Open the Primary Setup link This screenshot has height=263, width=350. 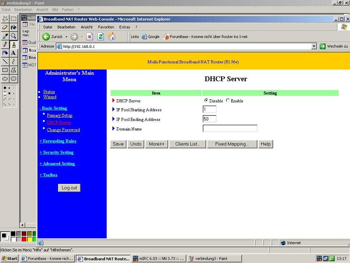[60, 115]
